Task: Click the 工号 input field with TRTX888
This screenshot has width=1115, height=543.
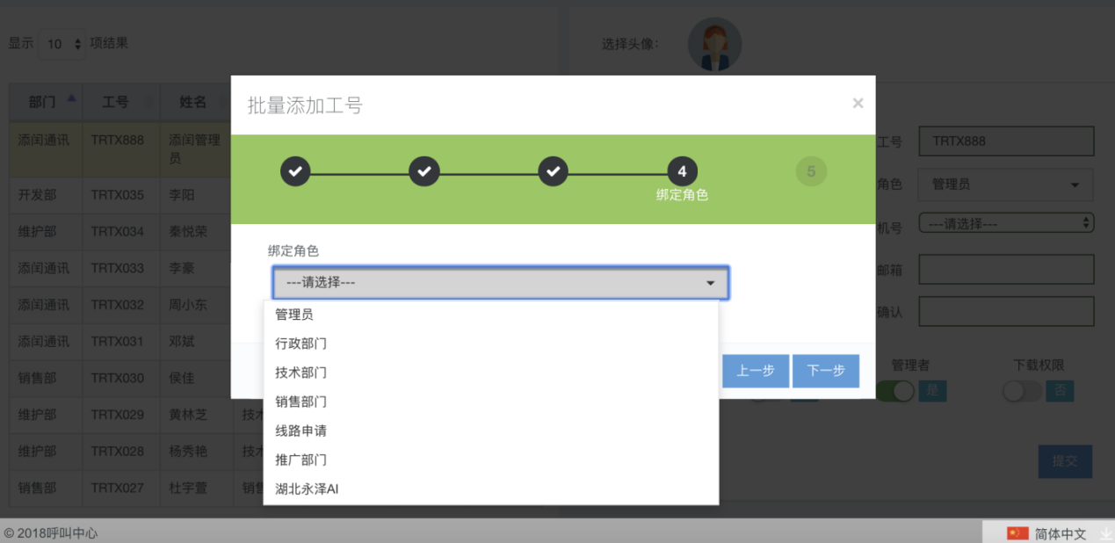Action: pos(1005,141)
